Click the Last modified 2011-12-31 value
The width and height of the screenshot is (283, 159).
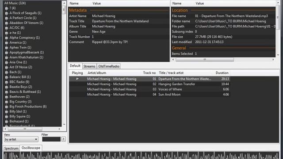click(x=209, y=42)
